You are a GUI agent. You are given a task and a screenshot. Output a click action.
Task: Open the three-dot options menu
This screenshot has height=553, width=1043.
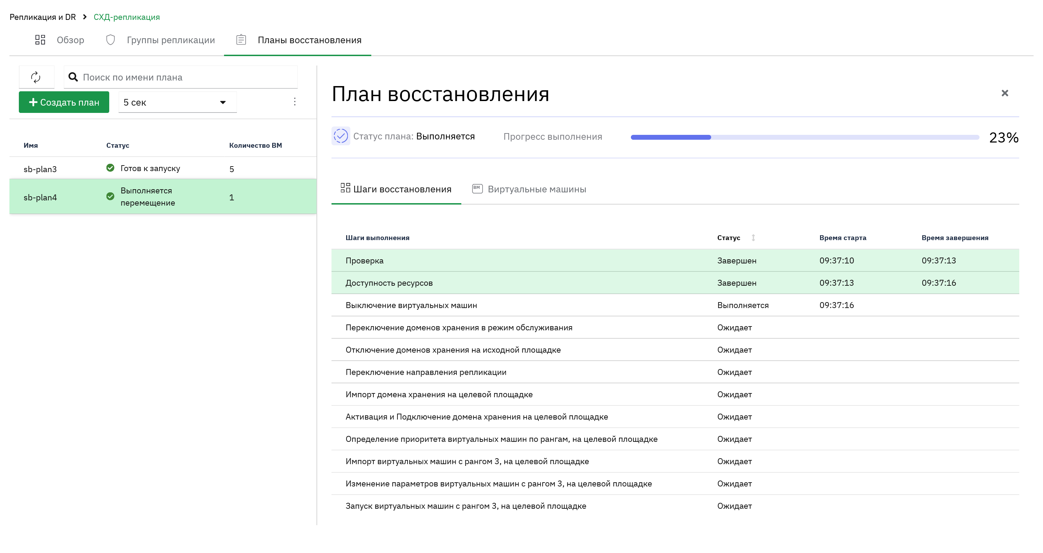pyautogui.click(x=295, y=102)
